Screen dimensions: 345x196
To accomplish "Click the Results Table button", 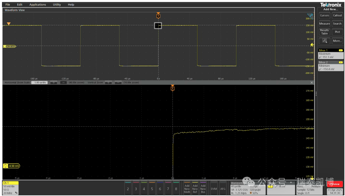I will tap(324, 32).
